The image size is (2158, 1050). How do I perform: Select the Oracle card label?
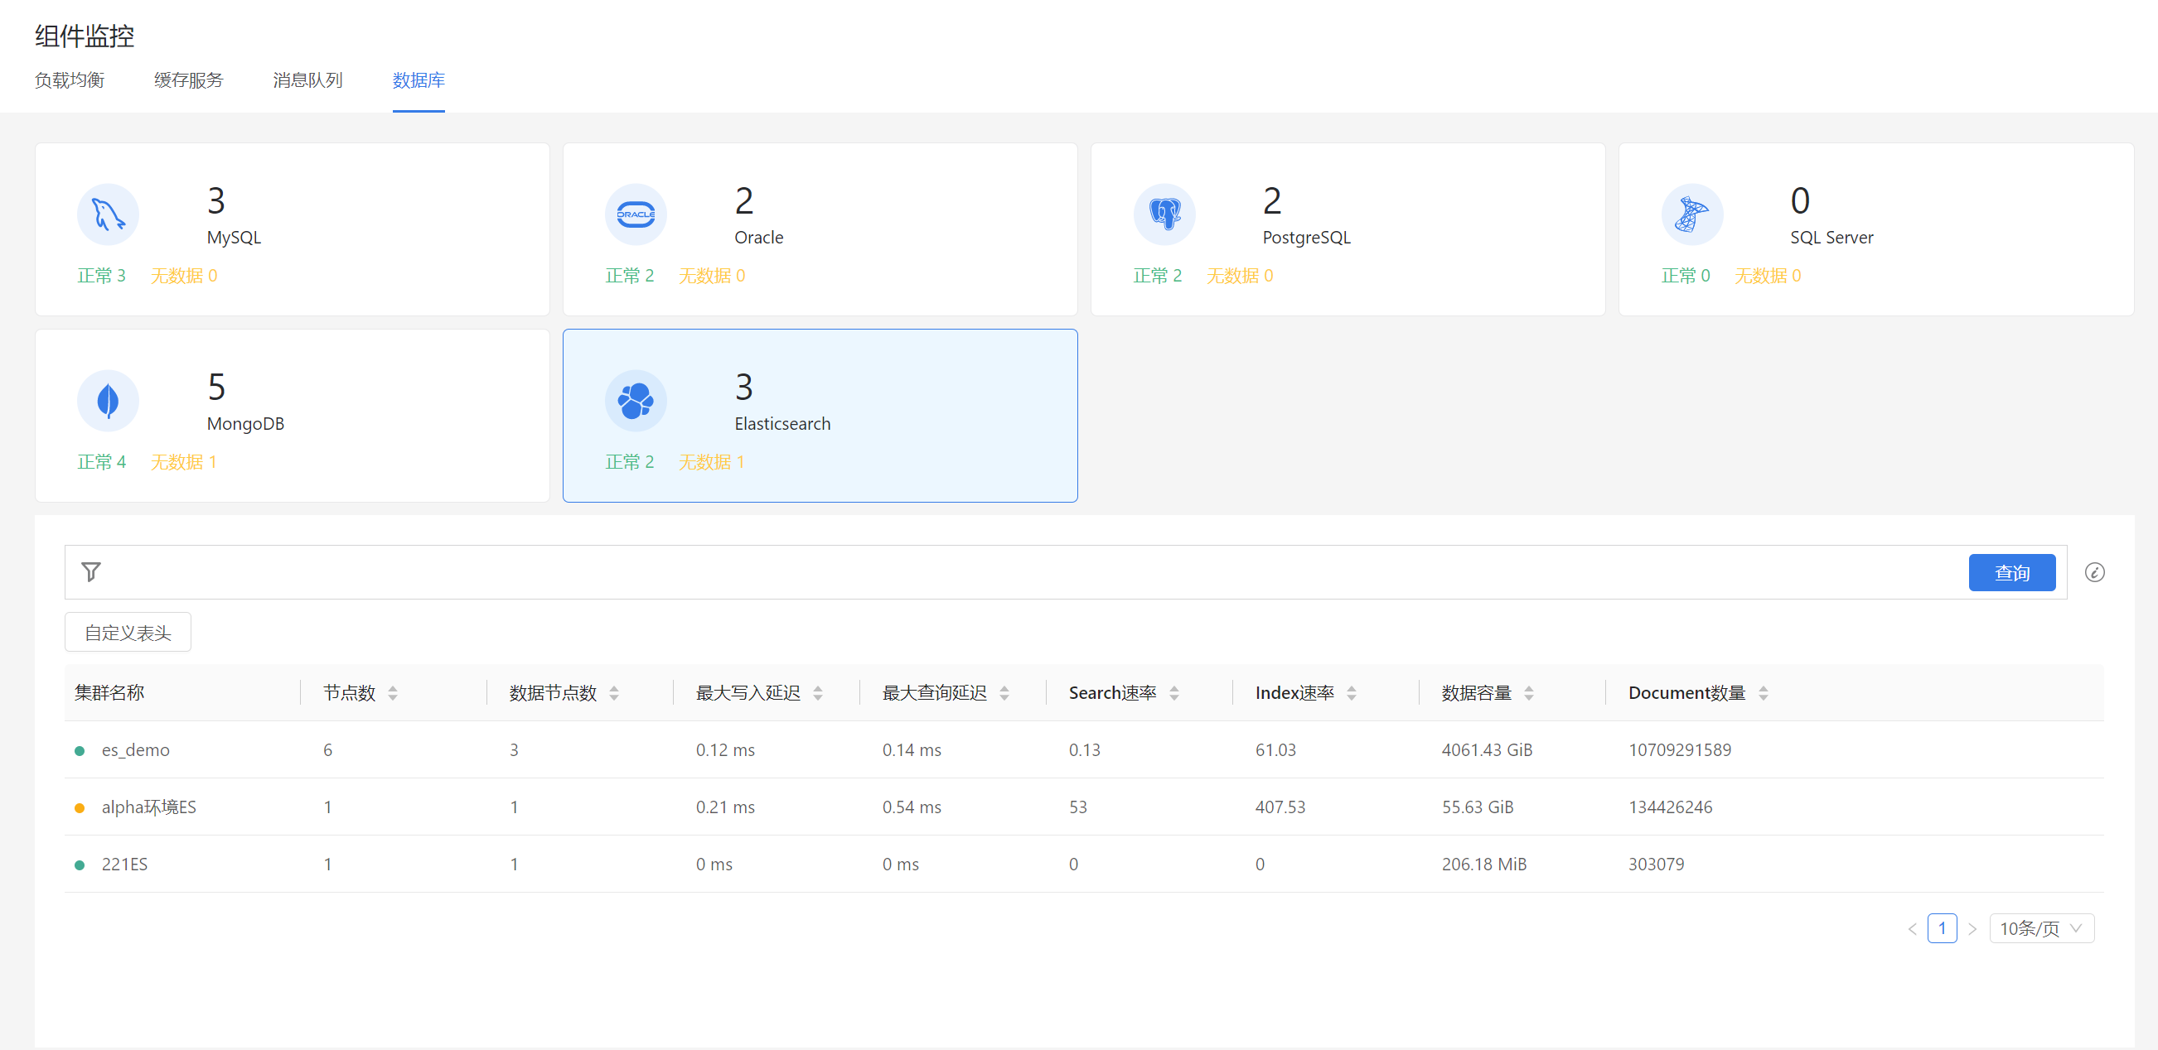pyautogui.click(x=758, y=237)
